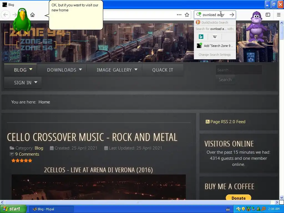The width and height of the screenshot is (284, 213).
Task: Click scroll right arrow button
Action: point(277,202)
